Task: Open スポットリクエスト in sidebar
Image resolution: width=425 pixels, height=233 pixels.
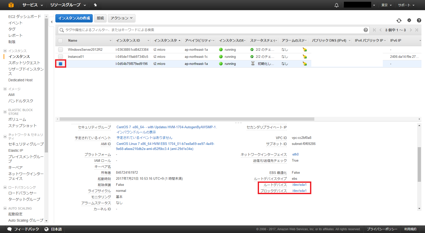Action: tap(24, 63)
